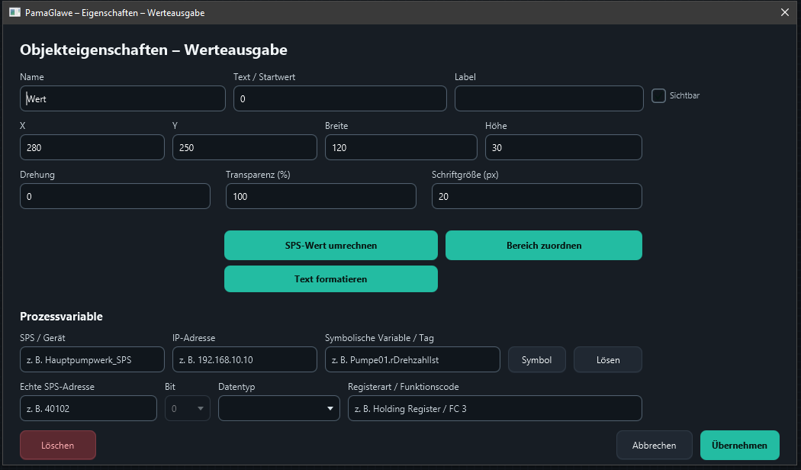The height and width of the screenshot is (470, 801).
Task: Click the empty Label input field
Action: pos(549,98)
